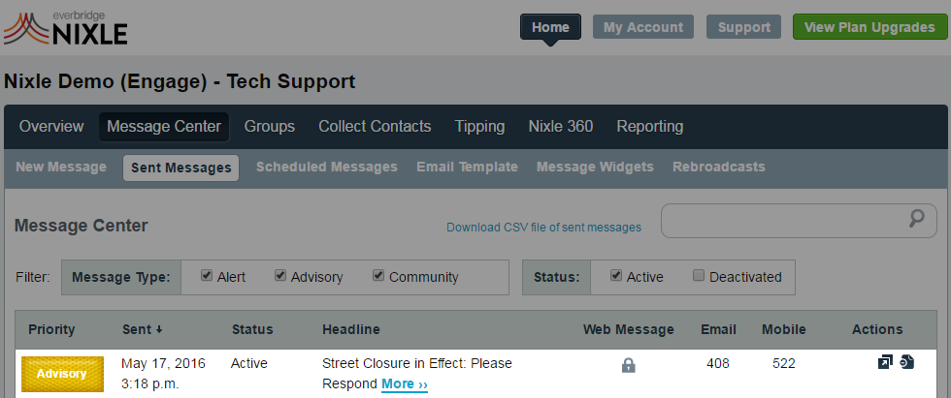Screen dimensions: 951x398
Task: Click the My Account button
Action: (x=642, y=27)
